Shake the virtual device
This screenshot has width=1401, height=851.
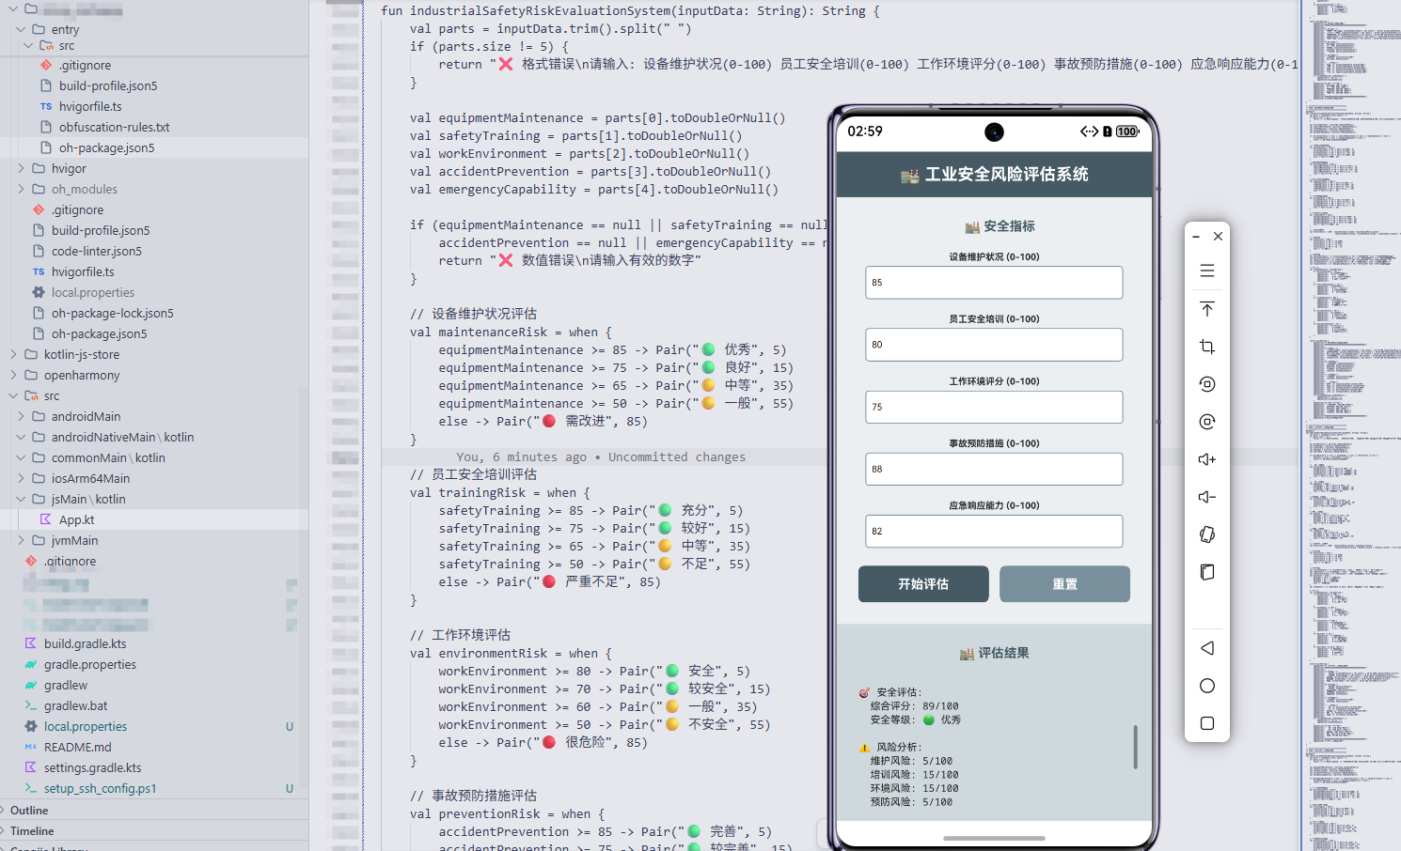tap(1207, 534)
